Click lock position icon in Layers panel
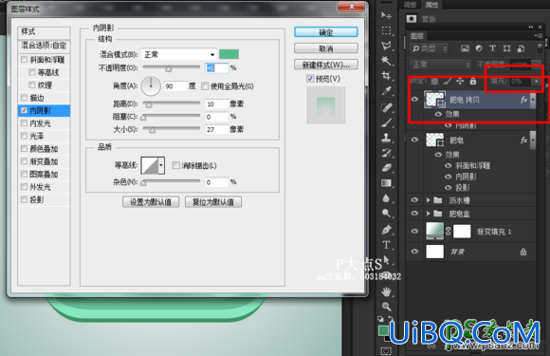Viewport: 550px width, 356px height. [460, 82]
